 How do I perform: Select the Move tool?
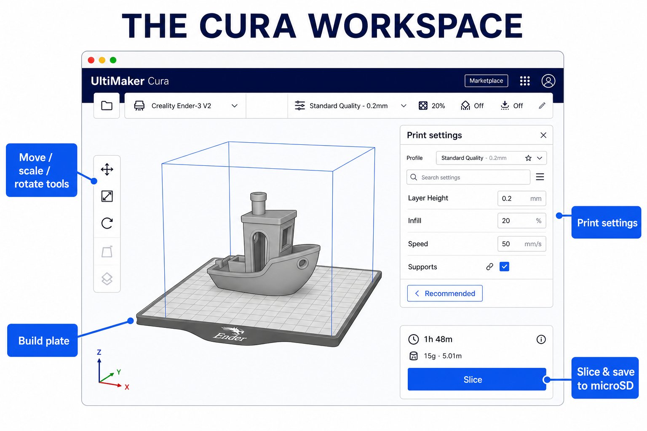(x=107, y=170)
